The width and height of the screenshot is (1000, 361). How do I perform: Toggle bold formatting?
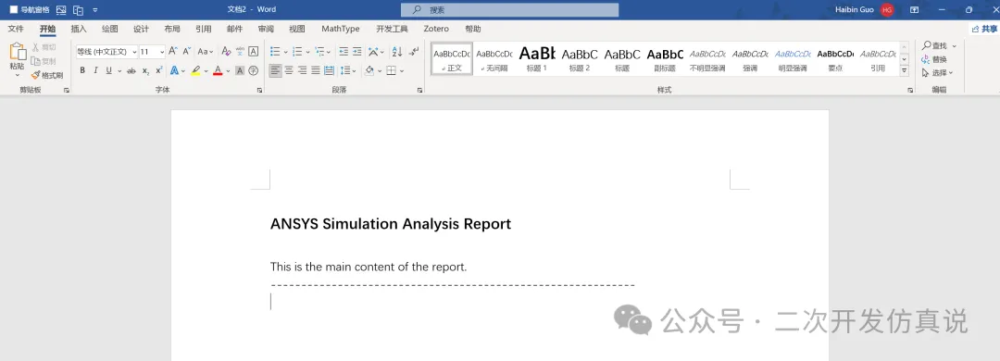pyautogui.click(x=82, y=70)
